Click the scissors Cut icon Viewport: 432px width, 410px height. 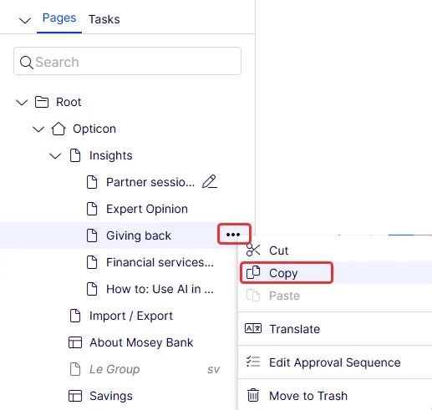click(253, 251)
